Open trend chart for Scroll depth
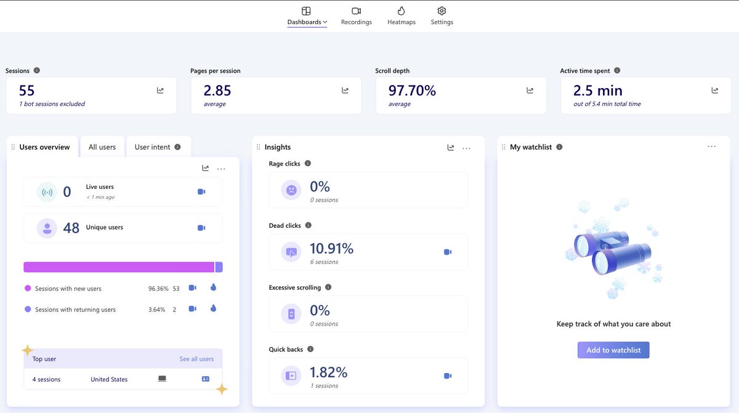739x413 pixels. (x=530, y=90)
